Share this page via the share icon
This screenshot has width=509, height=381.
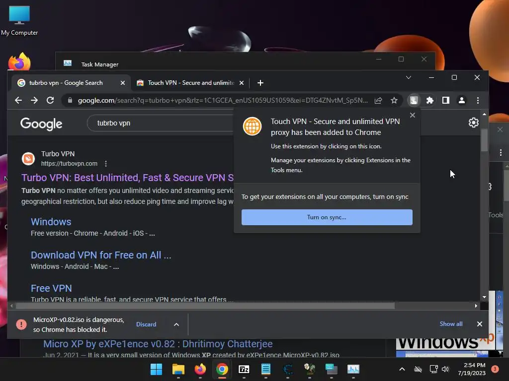tap(378, 100)
